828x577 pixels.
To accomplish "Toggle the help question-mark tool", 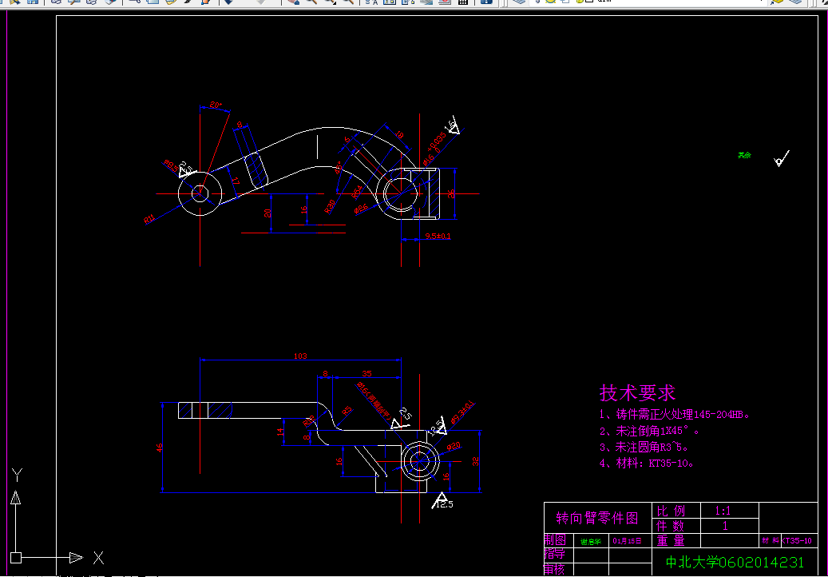I will click(x=483, y=3).
